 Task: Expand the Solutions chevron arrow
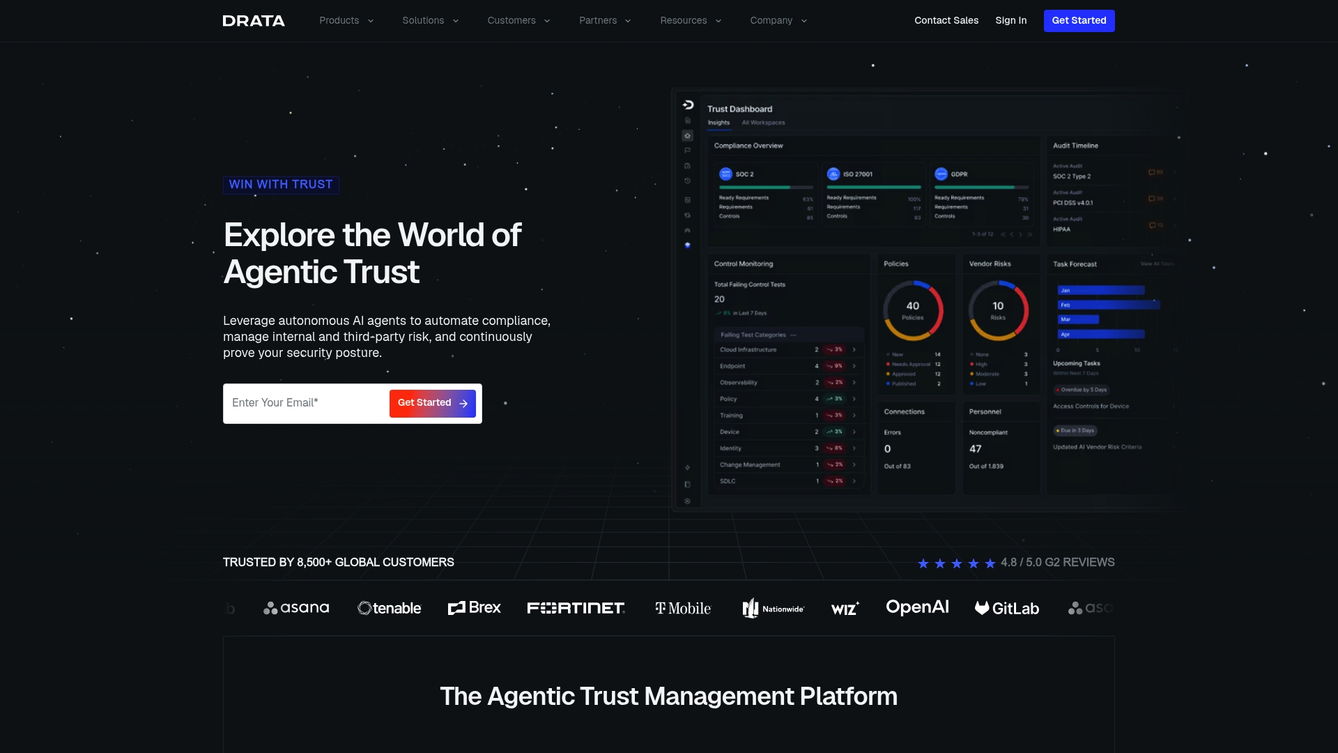tap(456, 21)
